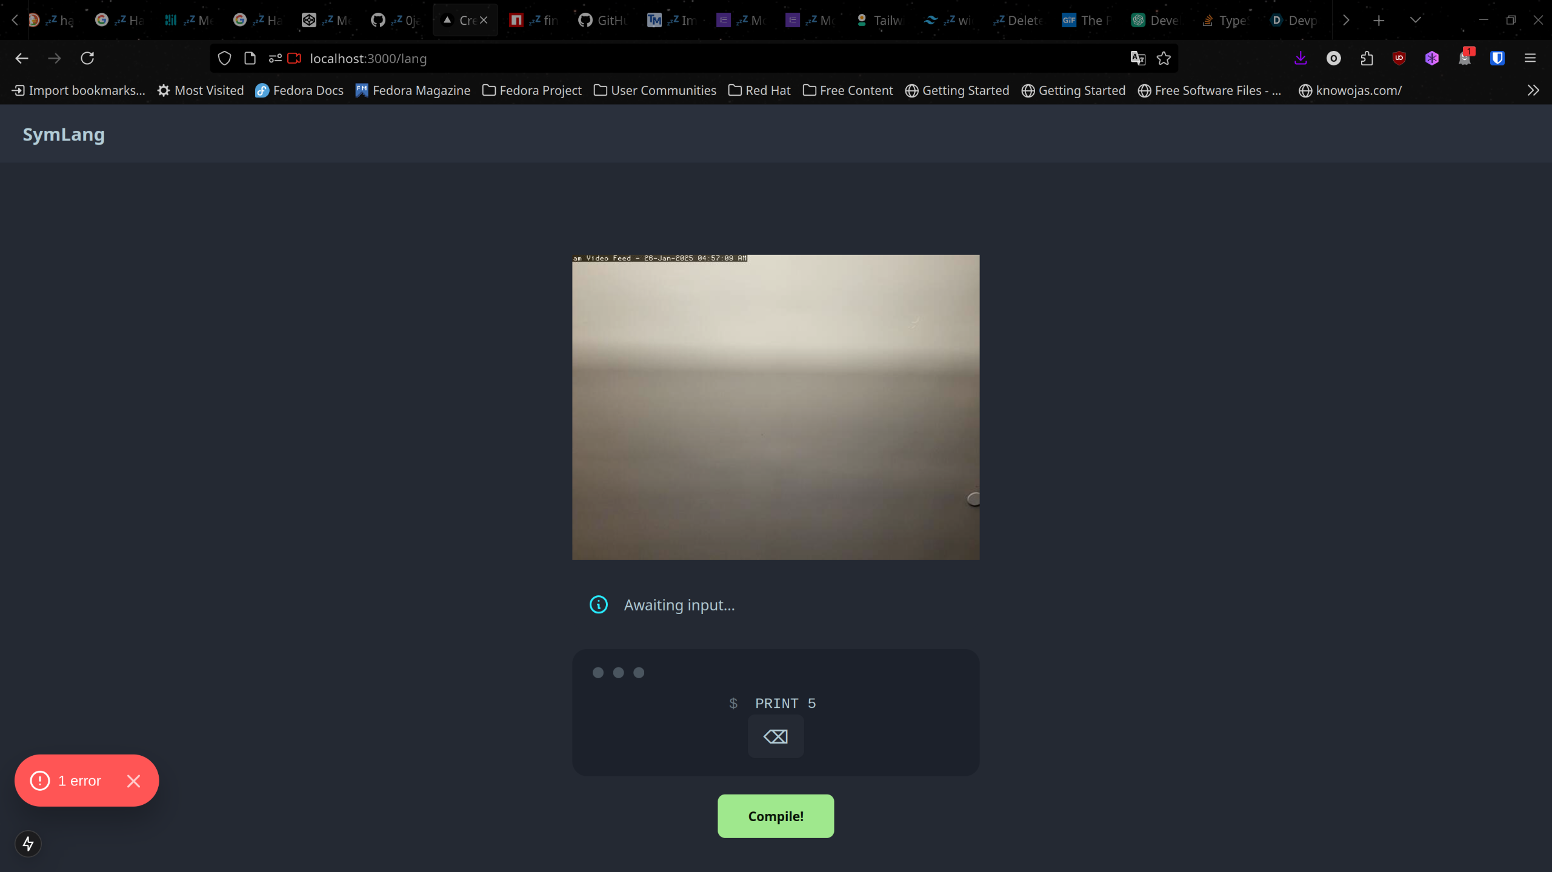Bookmark this page with the star icon
This screenshot has height=872, width=1552.
tap(1164, 58)
